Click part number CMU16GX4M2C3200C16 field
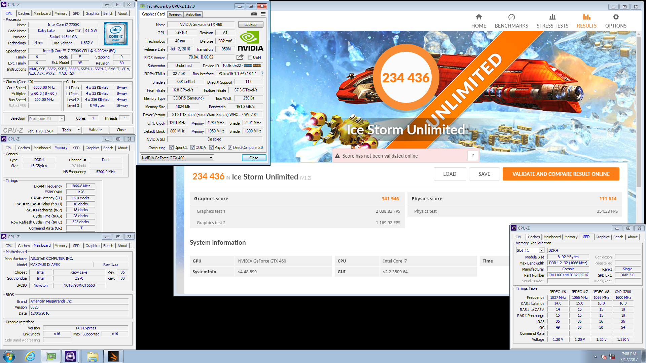Screen dimensions: 646x363 point(568,275)
